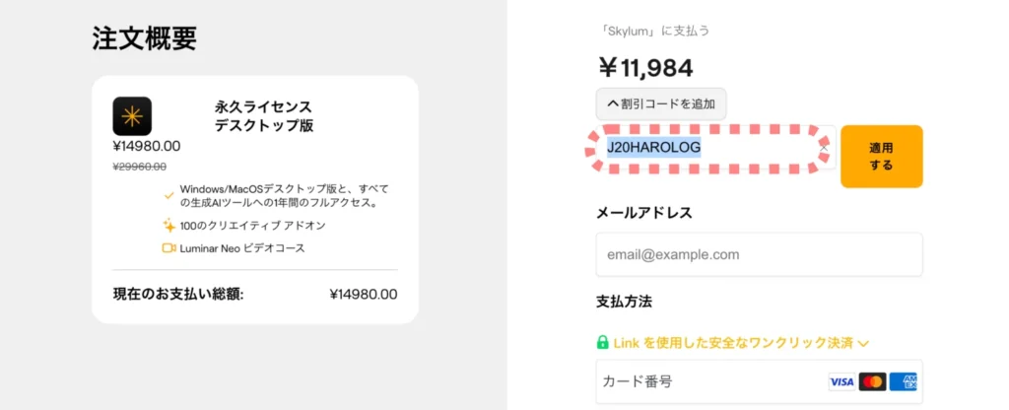Focus the email@example.com input field
The width and height of the screenshot is (1009, 410).
coord(760,254)
